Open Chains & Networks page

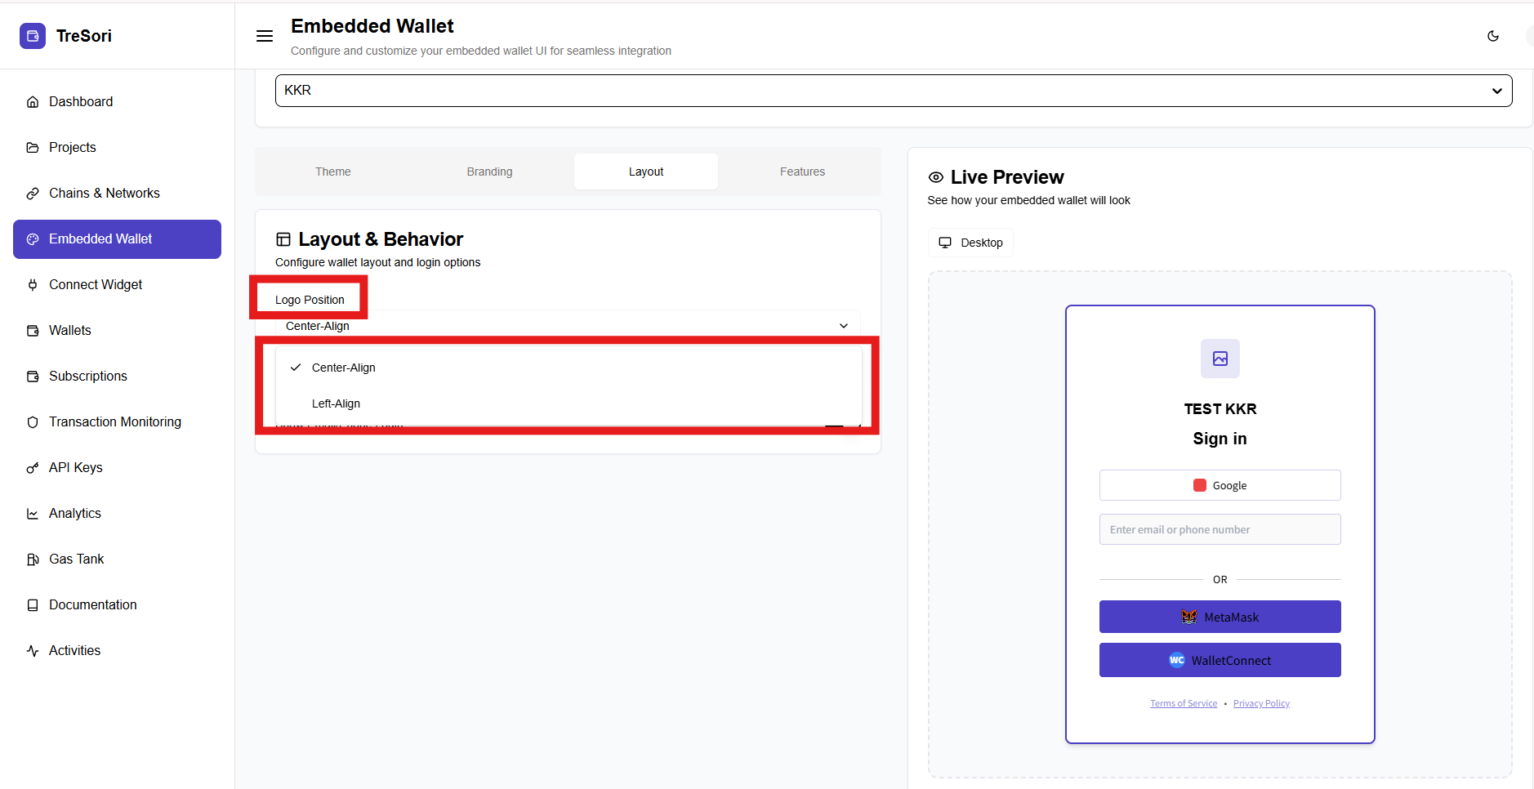click(104, 193)
